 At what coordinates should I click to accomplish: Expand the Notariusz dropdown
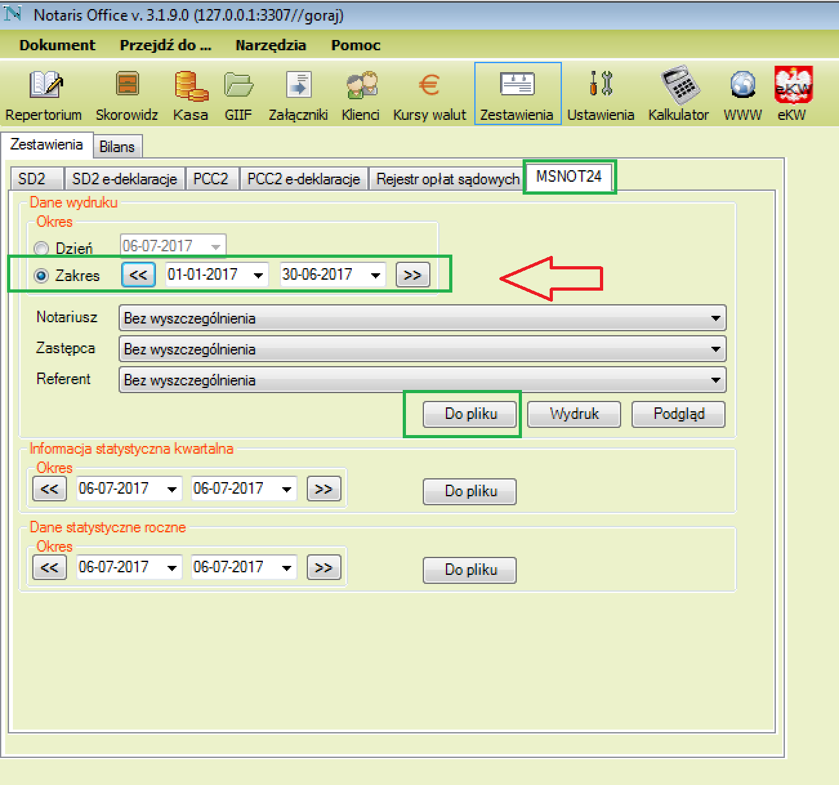click(x=716, y=318)
